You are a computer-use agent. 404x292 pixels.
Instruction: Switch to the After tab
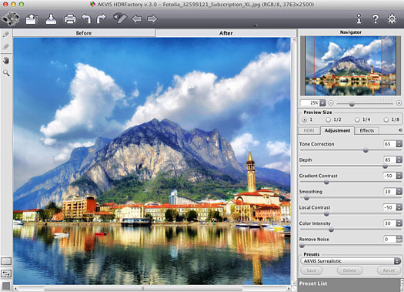click(226, 33)
